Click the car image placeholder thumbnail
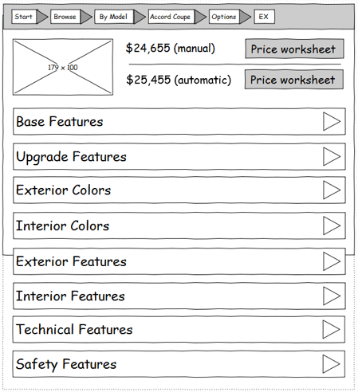Viewport: 358px width, 392px height. click(63, 67)
